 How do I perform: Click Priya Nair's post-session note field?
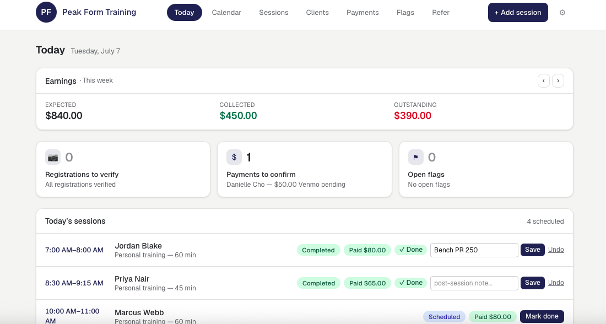pos(474,283)
